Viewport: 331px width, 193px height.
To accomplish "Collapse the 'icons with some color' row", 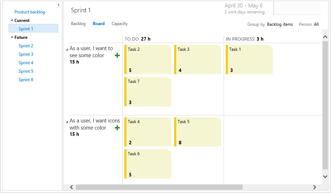I will (x=67, y=122).
